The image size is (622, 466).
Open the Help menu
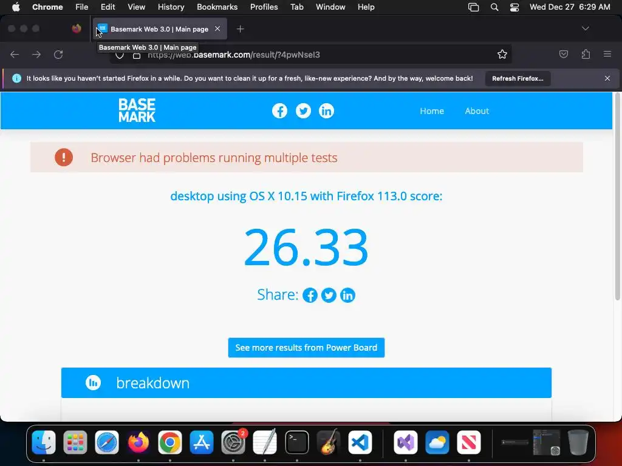(x=366, y=7)
